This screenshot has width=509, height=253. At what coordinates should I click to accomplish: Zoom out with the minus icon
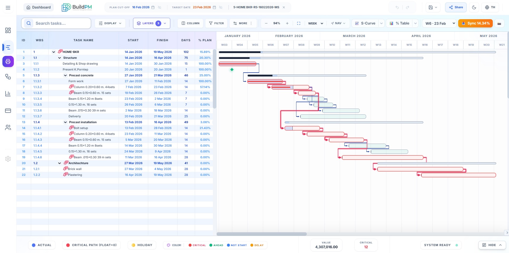tap(266, 23)
